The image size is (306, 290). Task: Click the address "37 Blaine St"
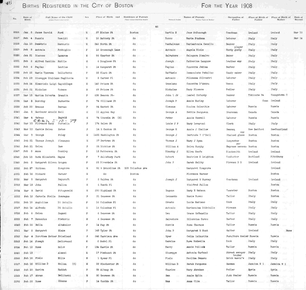pos(104,33)
